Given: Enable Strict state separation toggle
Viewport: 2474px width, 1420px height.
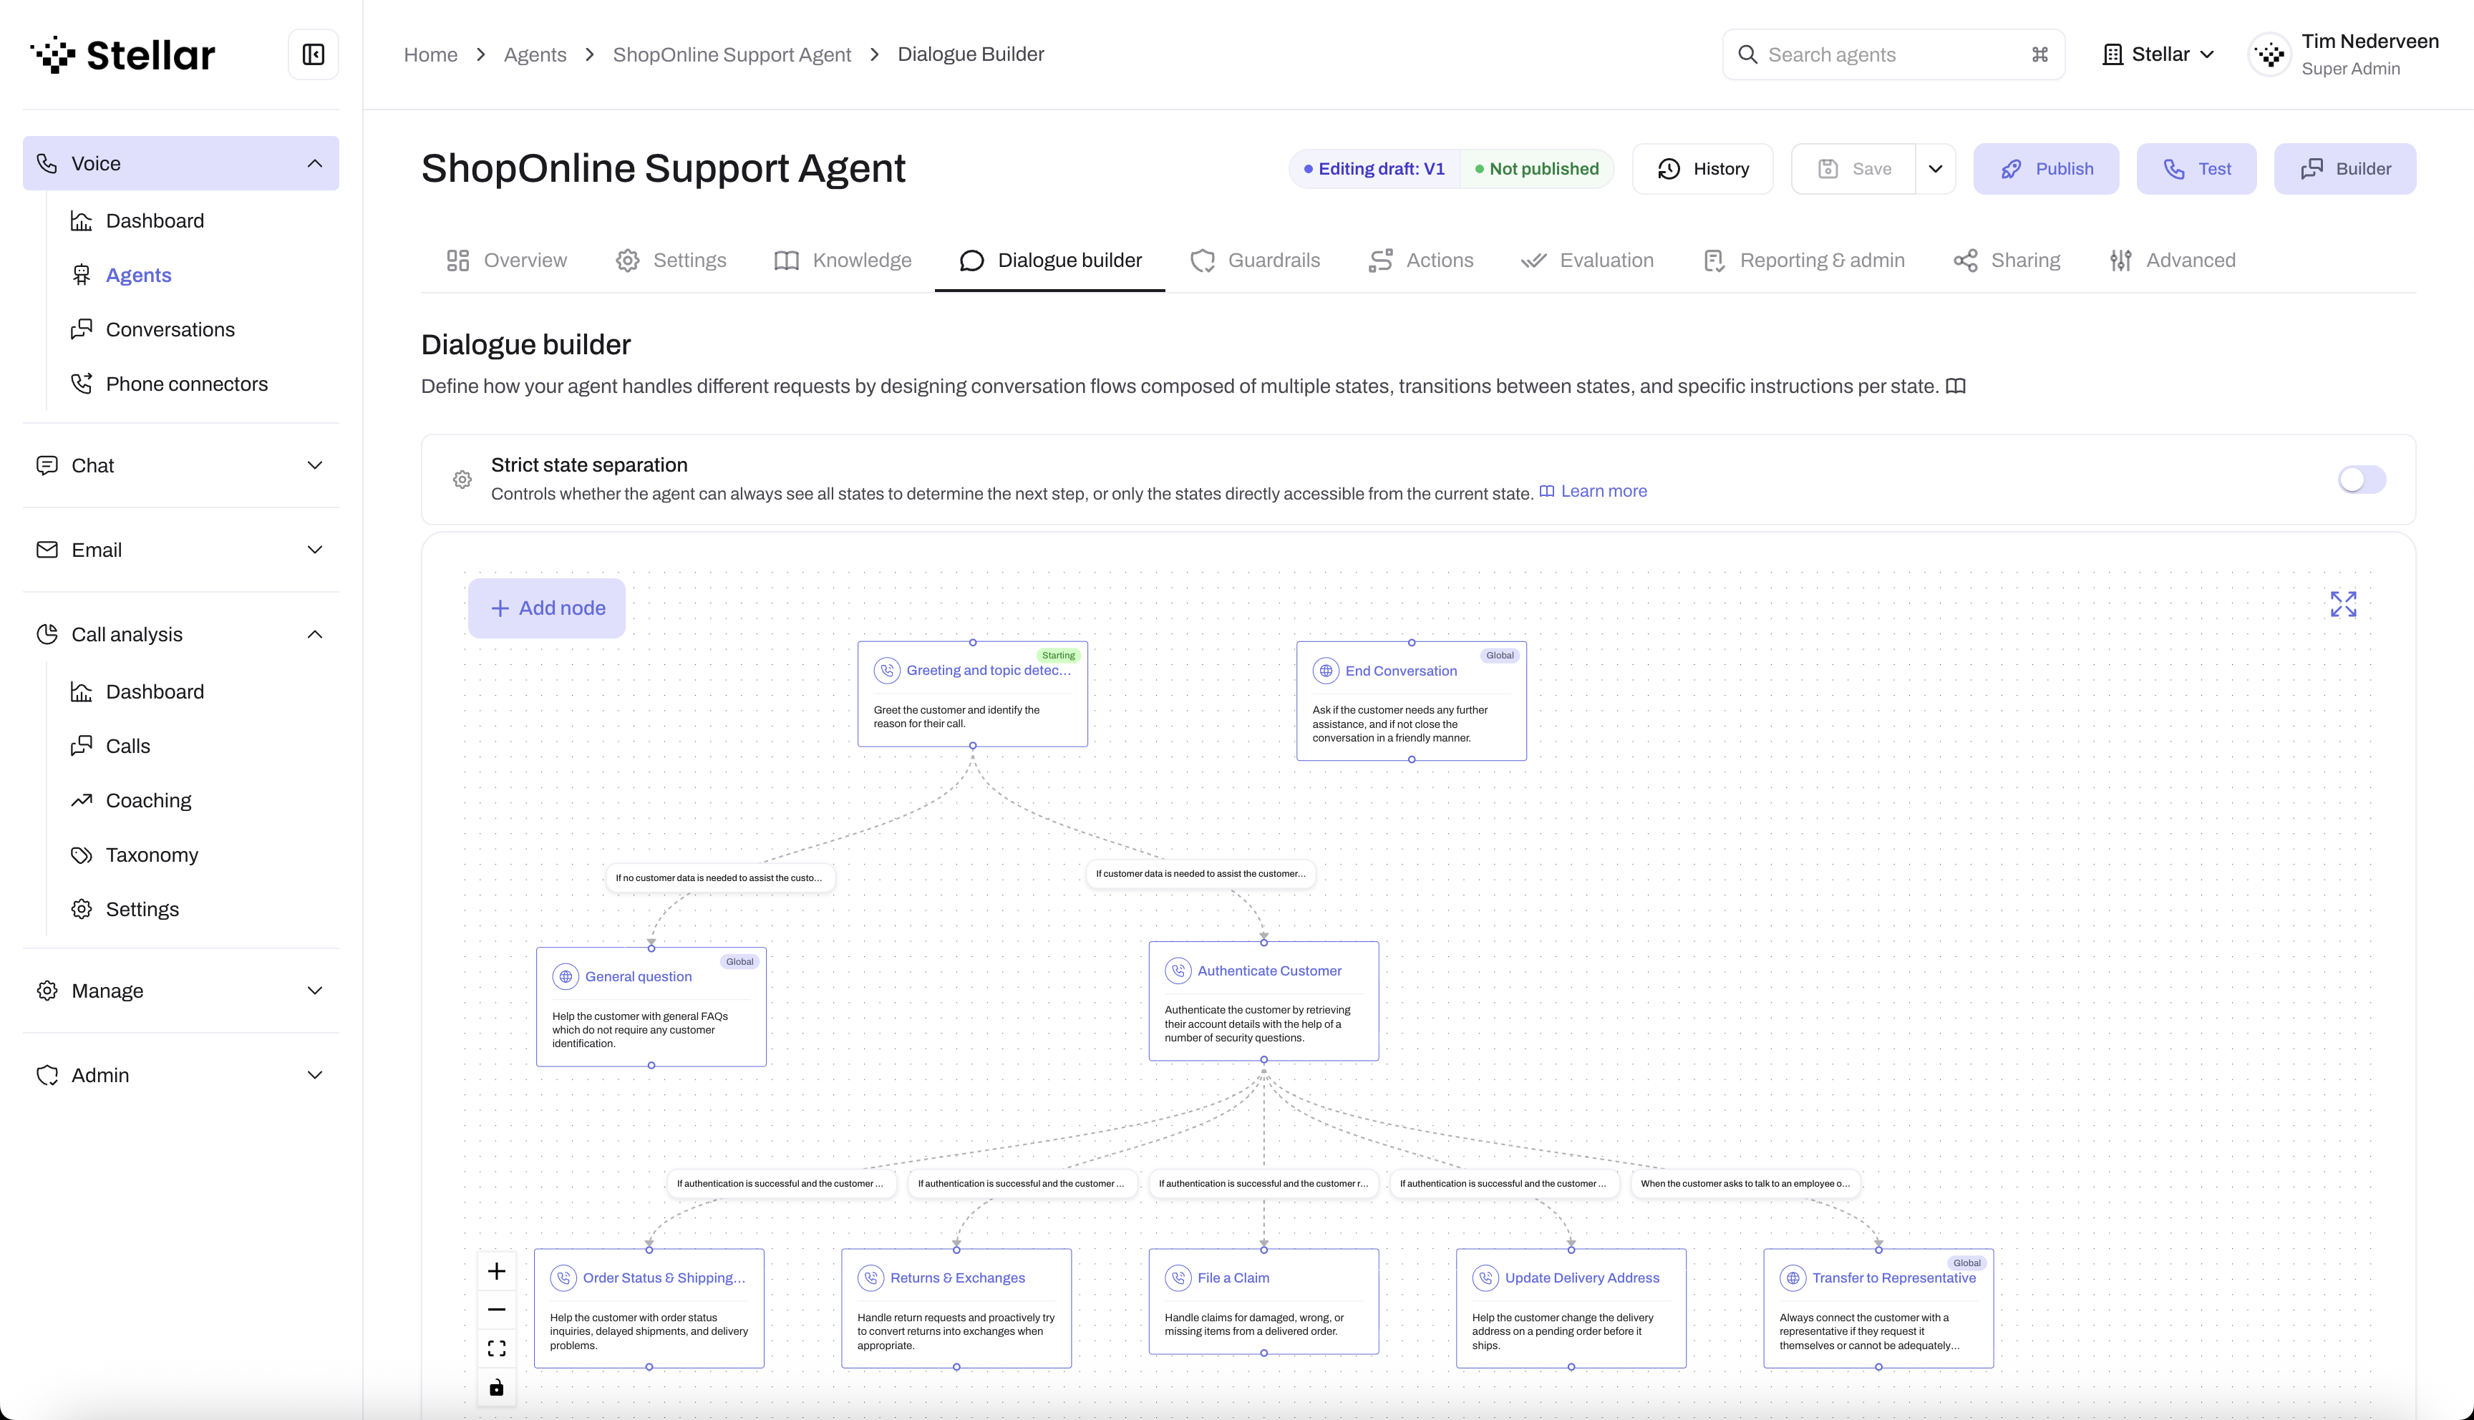Looking at the screenshot, I should 2362,480.
